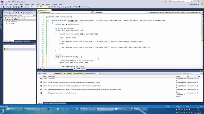Click the Properties wrench icon in Solution Explorer
Image resolution: width=204 pixels, height=114 pixels.
click(x=29, y=13)
